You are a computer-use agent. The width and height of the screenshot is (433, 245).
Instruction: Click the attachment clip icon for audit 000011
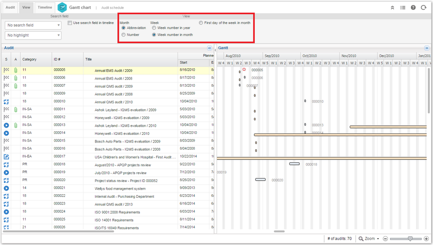click(16, 110)
